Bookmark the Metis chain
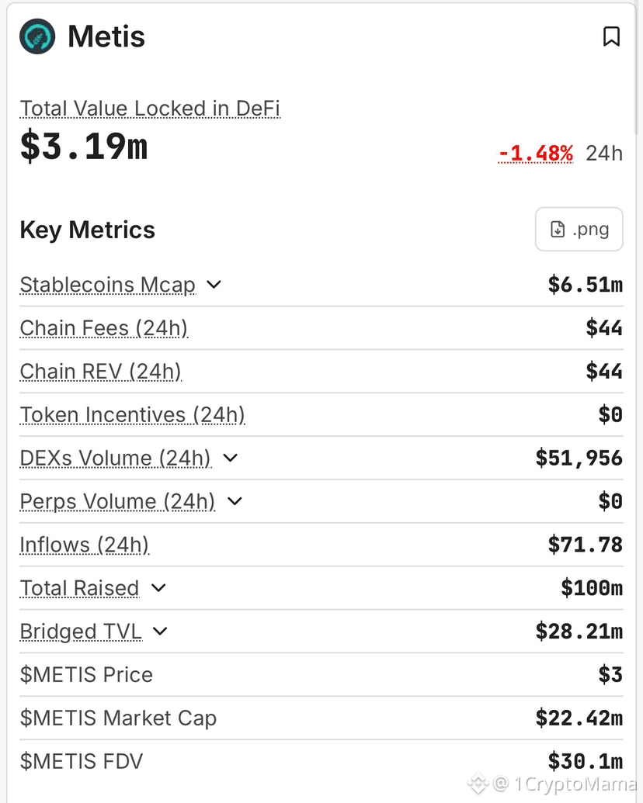The image size is (643, 803). click(611, 36)
